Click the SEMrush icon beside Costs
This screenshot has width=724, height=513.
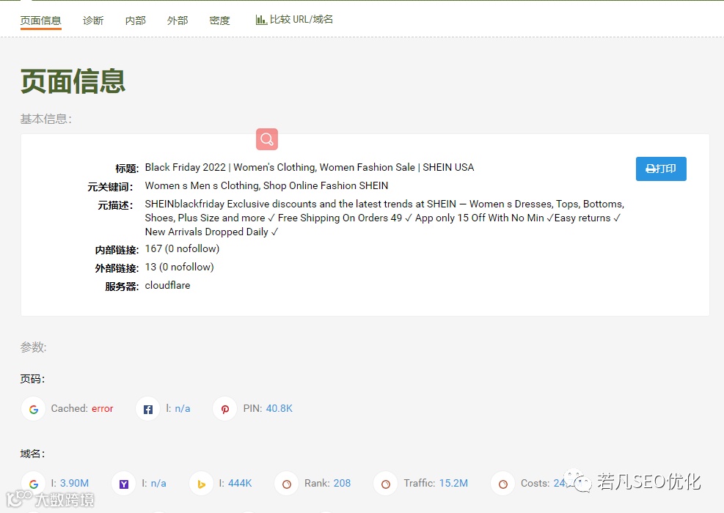tap(502, 484)
